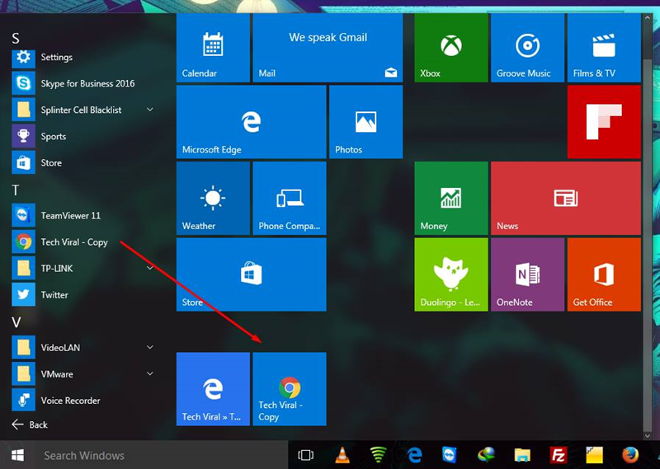Open the OneNote tile
The height and width of the screenshot is (469, 660).
pyautogui.click(x=527, y=274)
